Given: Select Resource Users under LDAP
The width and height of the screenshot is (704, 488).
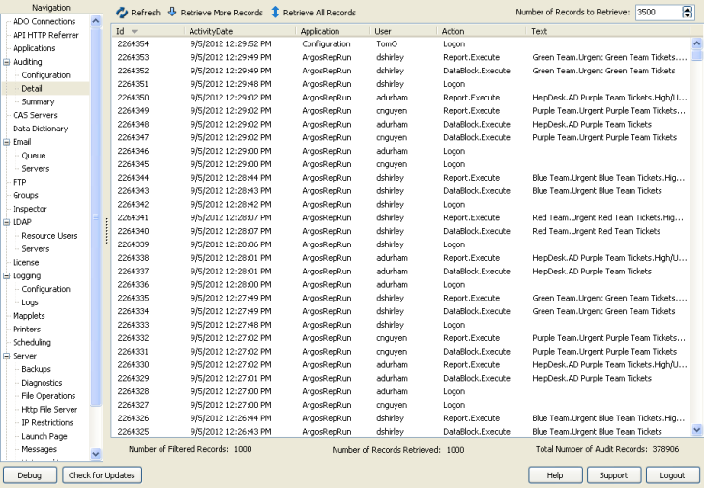Looking at the screenshot, I should (49, 236).
